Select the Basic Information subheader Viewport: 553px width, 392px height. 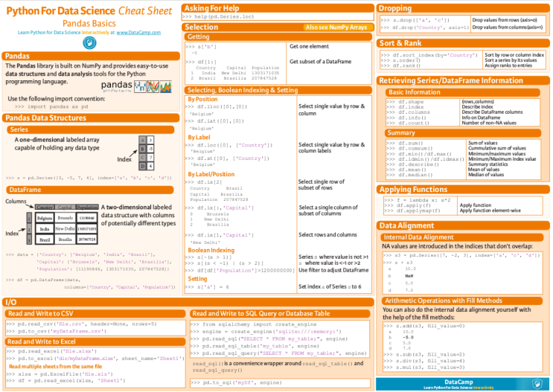click(463, 92)
